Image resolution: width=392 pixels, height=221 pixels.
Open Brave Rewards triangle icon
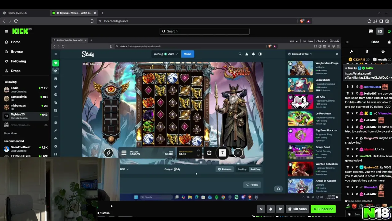tap(308, 21)
